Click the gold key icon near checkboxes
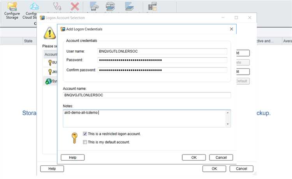 [74, 138]
